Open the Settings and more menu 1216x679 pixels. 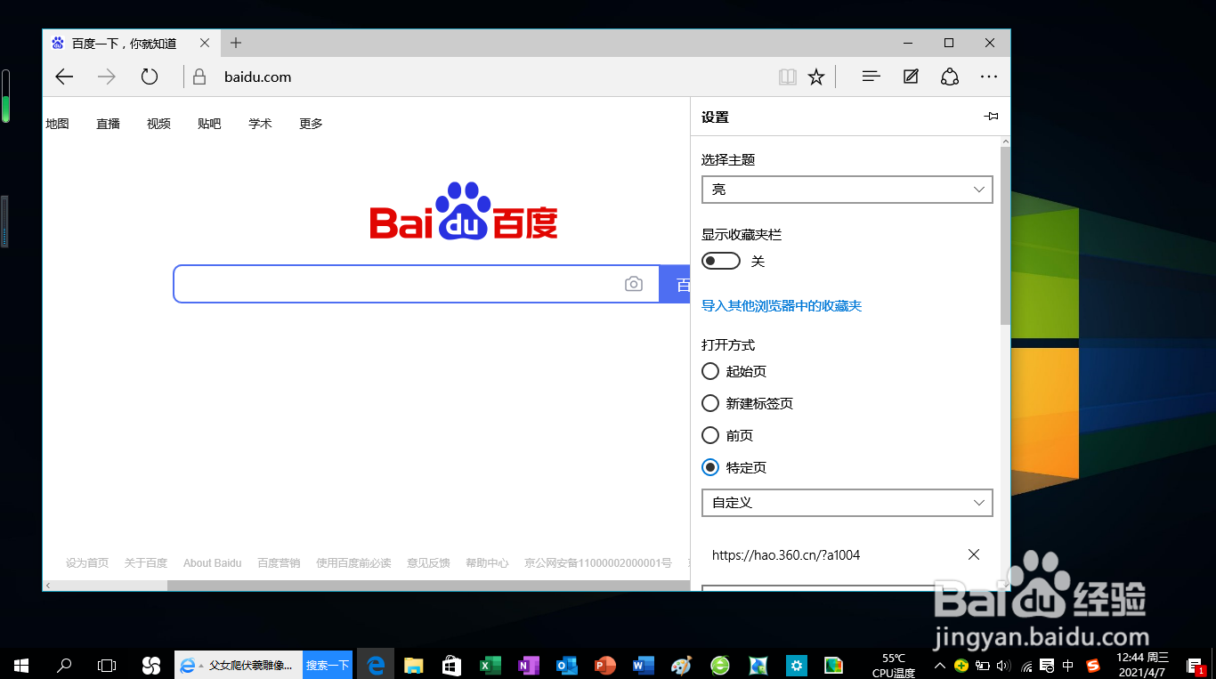[989, 77]
